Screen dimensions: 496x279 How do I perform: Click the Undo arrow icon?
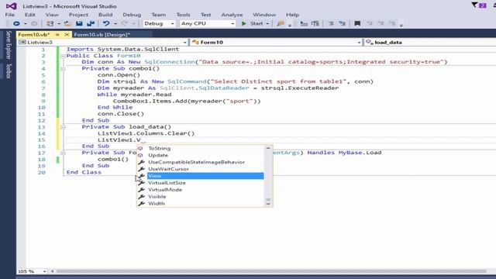click(x=106, y=23)
